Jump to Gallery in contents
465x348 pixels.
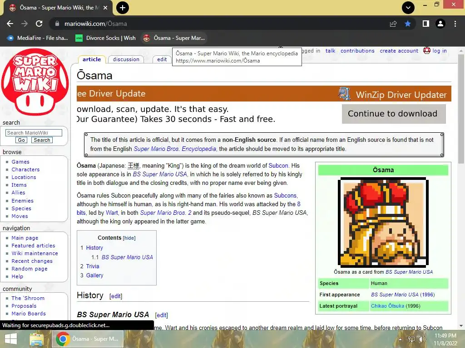pyautogui.click(x=94, y=275)
